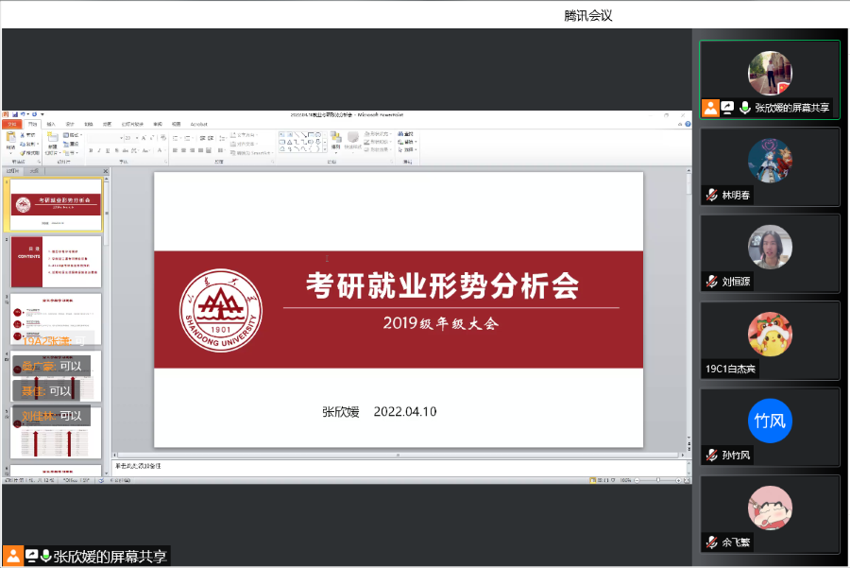Screen dimensions: 850x568
Task: Toggle Italic formatting in the ribbon
Action: click(x=99, y=150)
